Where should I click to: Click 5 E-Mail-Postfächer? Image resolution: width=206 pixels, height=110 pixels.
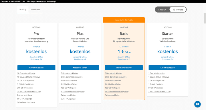coord(25,84)
